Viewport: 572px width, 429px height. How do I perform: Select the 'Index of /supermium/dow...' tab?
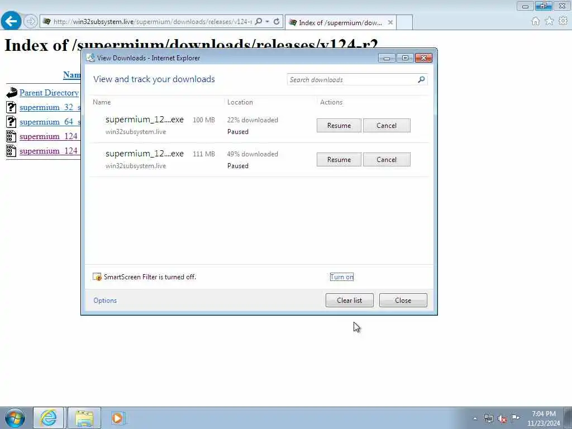(x=340, y=22)
